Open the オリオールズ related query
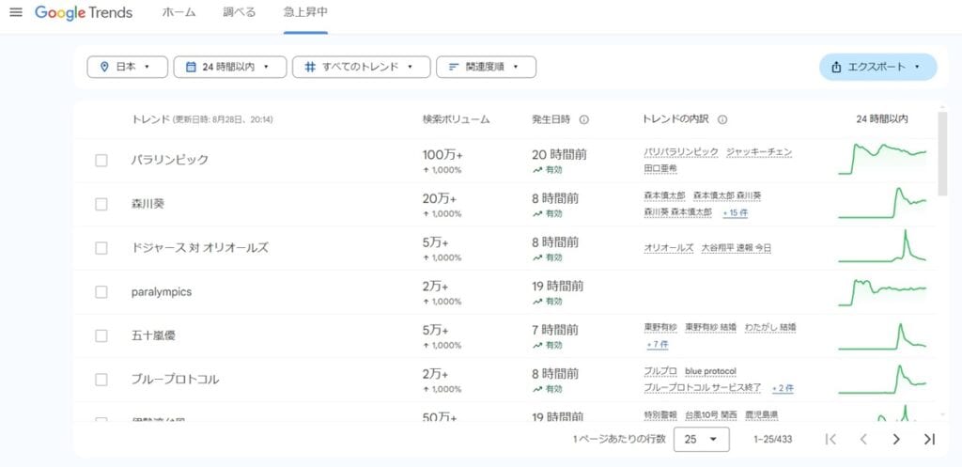The height and width of the screenshot is (467, 962). [x=669, y=248]
